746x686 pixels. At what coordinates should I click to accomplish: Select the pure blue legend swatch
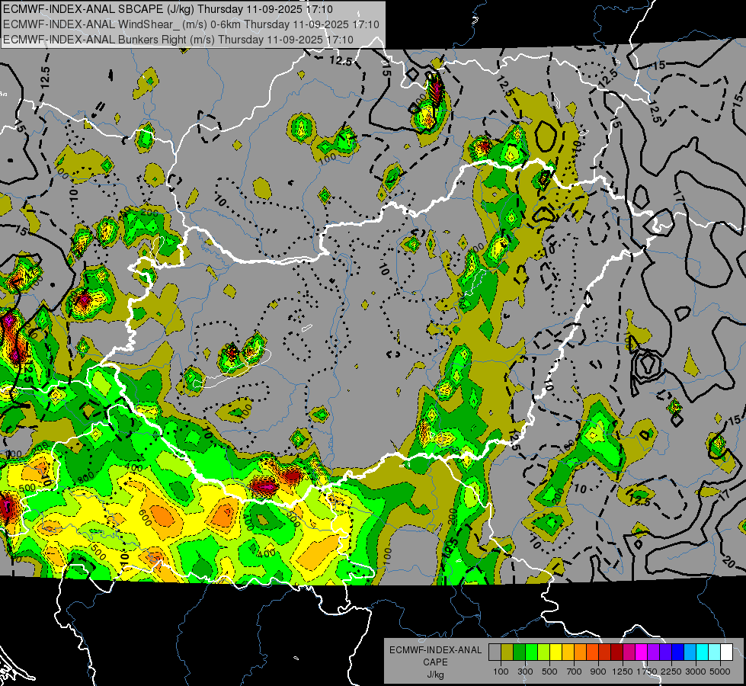pos(678,652)
